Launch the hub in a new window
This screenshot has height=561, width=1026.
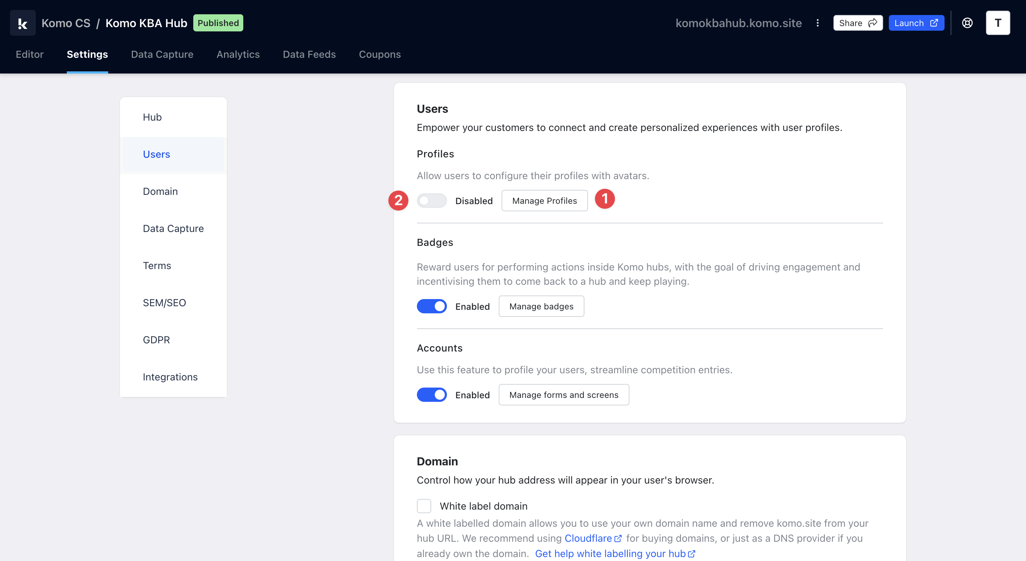click(916, 23)
